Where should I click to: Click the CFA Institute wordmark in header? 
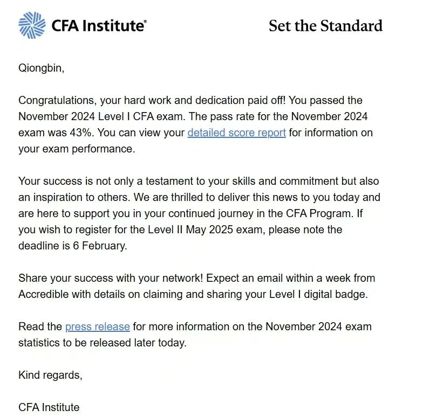point(98,26)
